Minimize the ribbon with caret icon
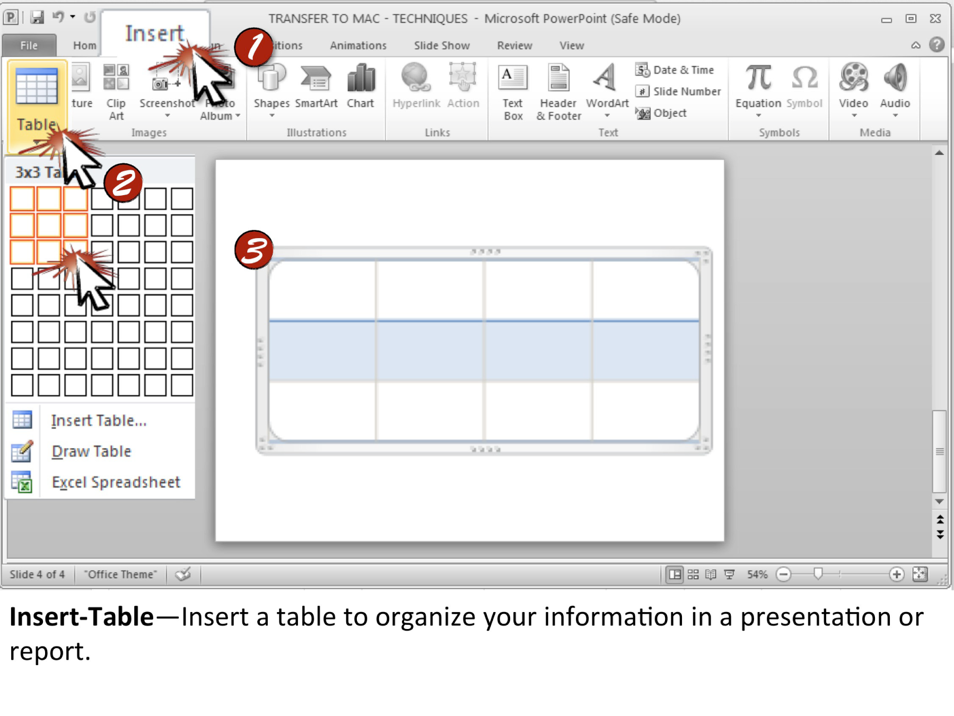This screenshot has height=716, width=954. (x=916, y=45)
